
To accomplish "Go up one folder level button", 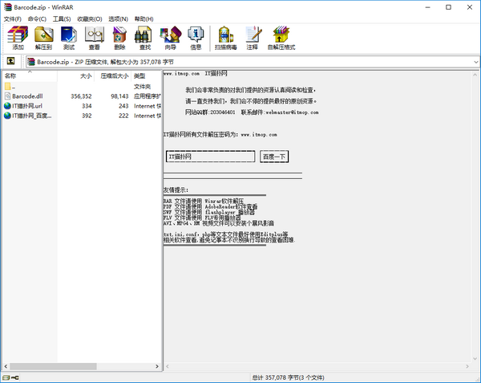I will tap(10, 61).
